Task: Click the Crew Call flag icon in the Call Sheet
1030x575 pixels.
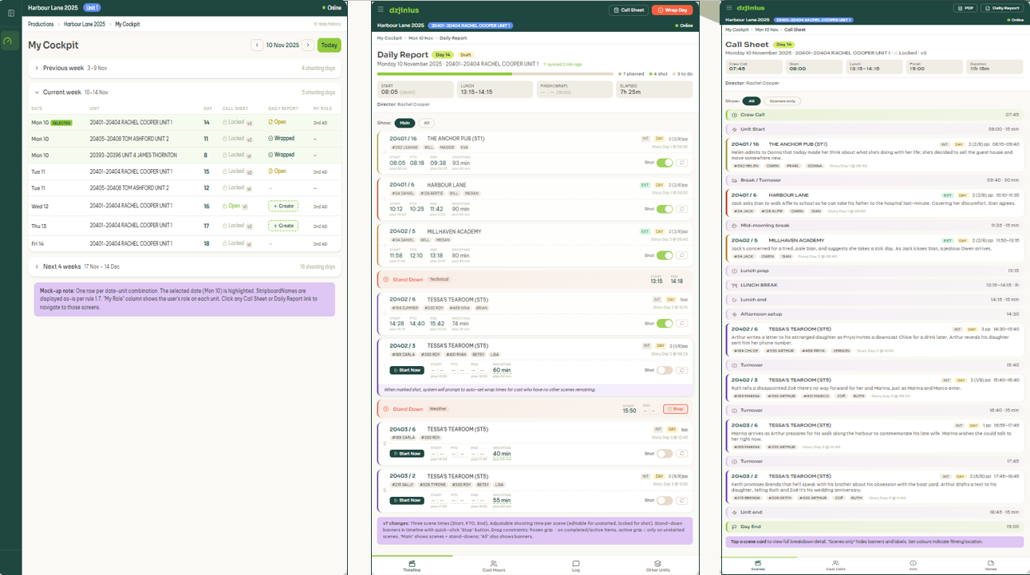Action: (734, 115)
